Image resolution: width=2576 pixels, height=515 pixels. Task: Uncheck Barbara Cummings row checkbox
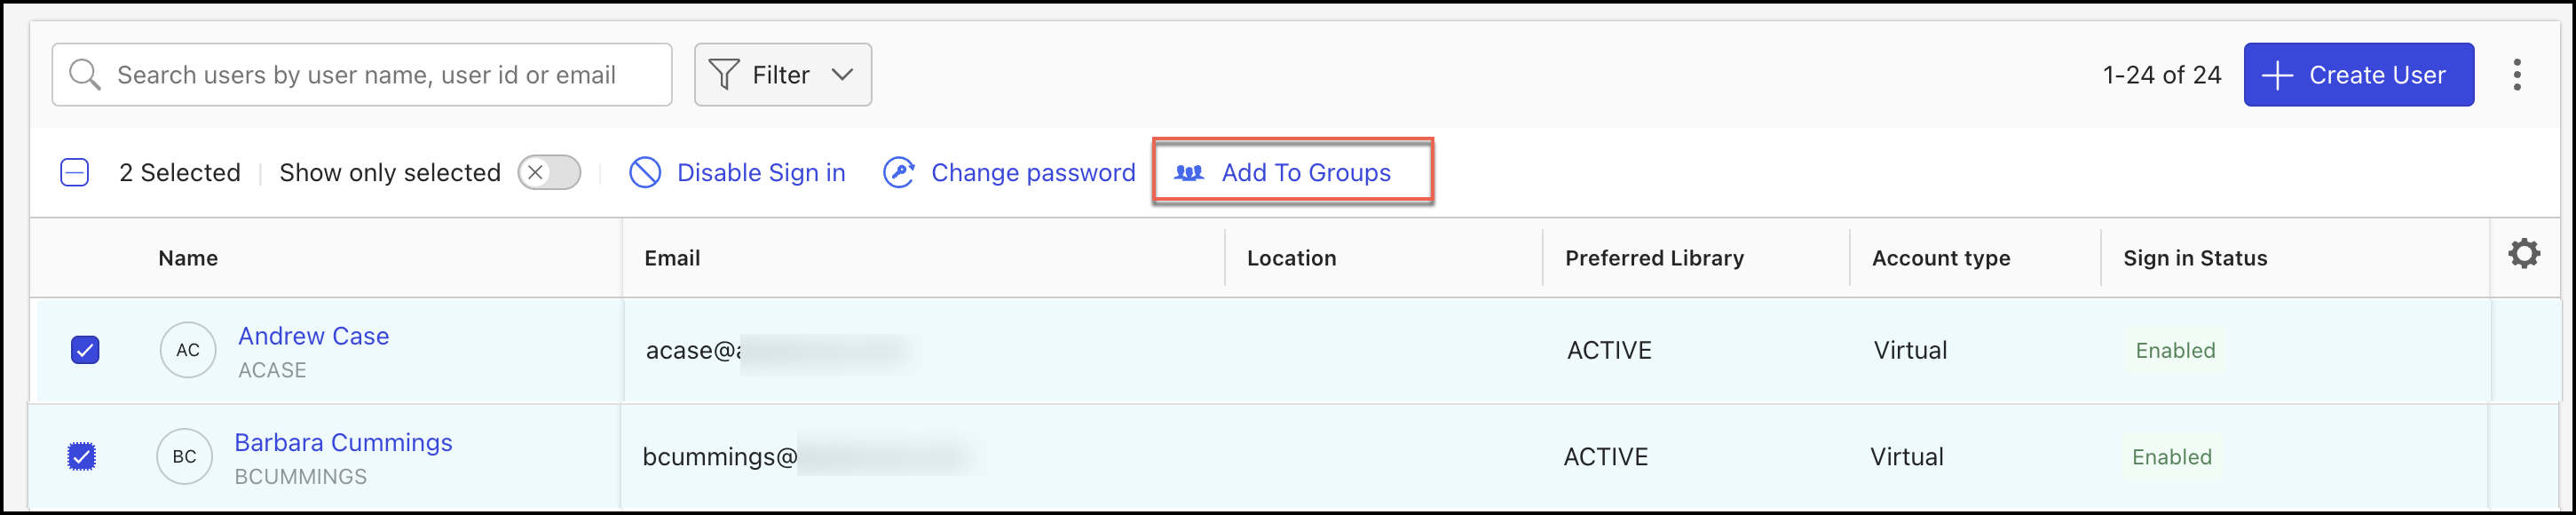tap(82, 457)
